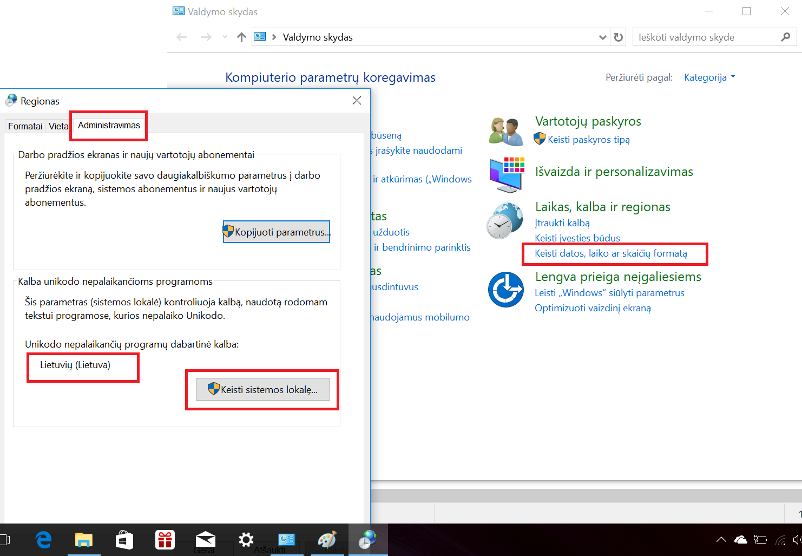Open Microsoft Edge from the taskbar
Viewport: 802px width, 556px height.
(43, 540)
